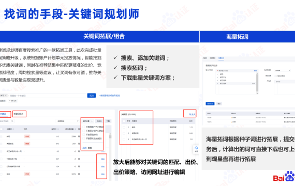Click the down arrow of seed list scrollbar

point(257,93)
